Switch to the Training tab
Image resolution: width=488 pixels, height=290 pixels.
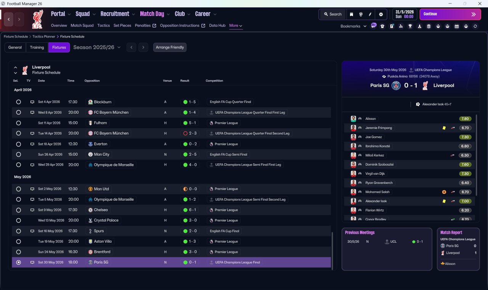[x=37, y=47]
